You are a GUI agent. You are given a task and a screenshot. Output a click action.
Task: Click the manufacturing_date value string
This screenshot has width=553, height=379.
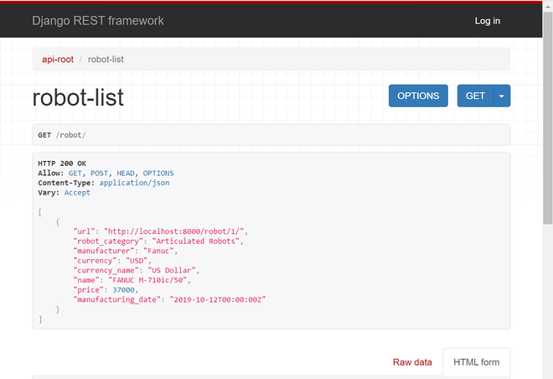coord(218,299)
